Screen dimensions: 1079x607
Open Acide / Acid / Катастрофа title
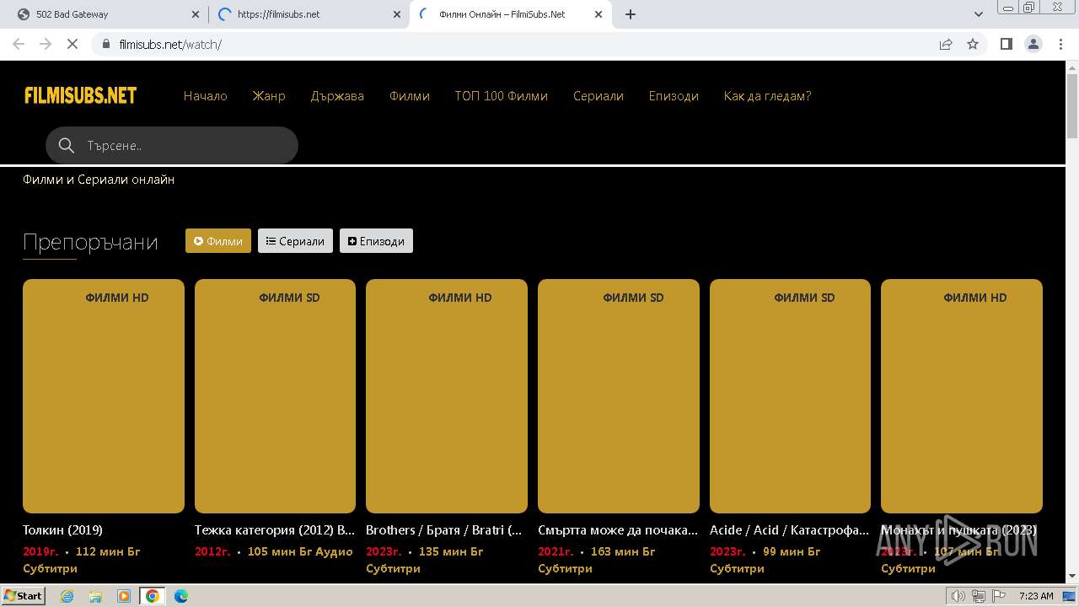click(789, 530)
